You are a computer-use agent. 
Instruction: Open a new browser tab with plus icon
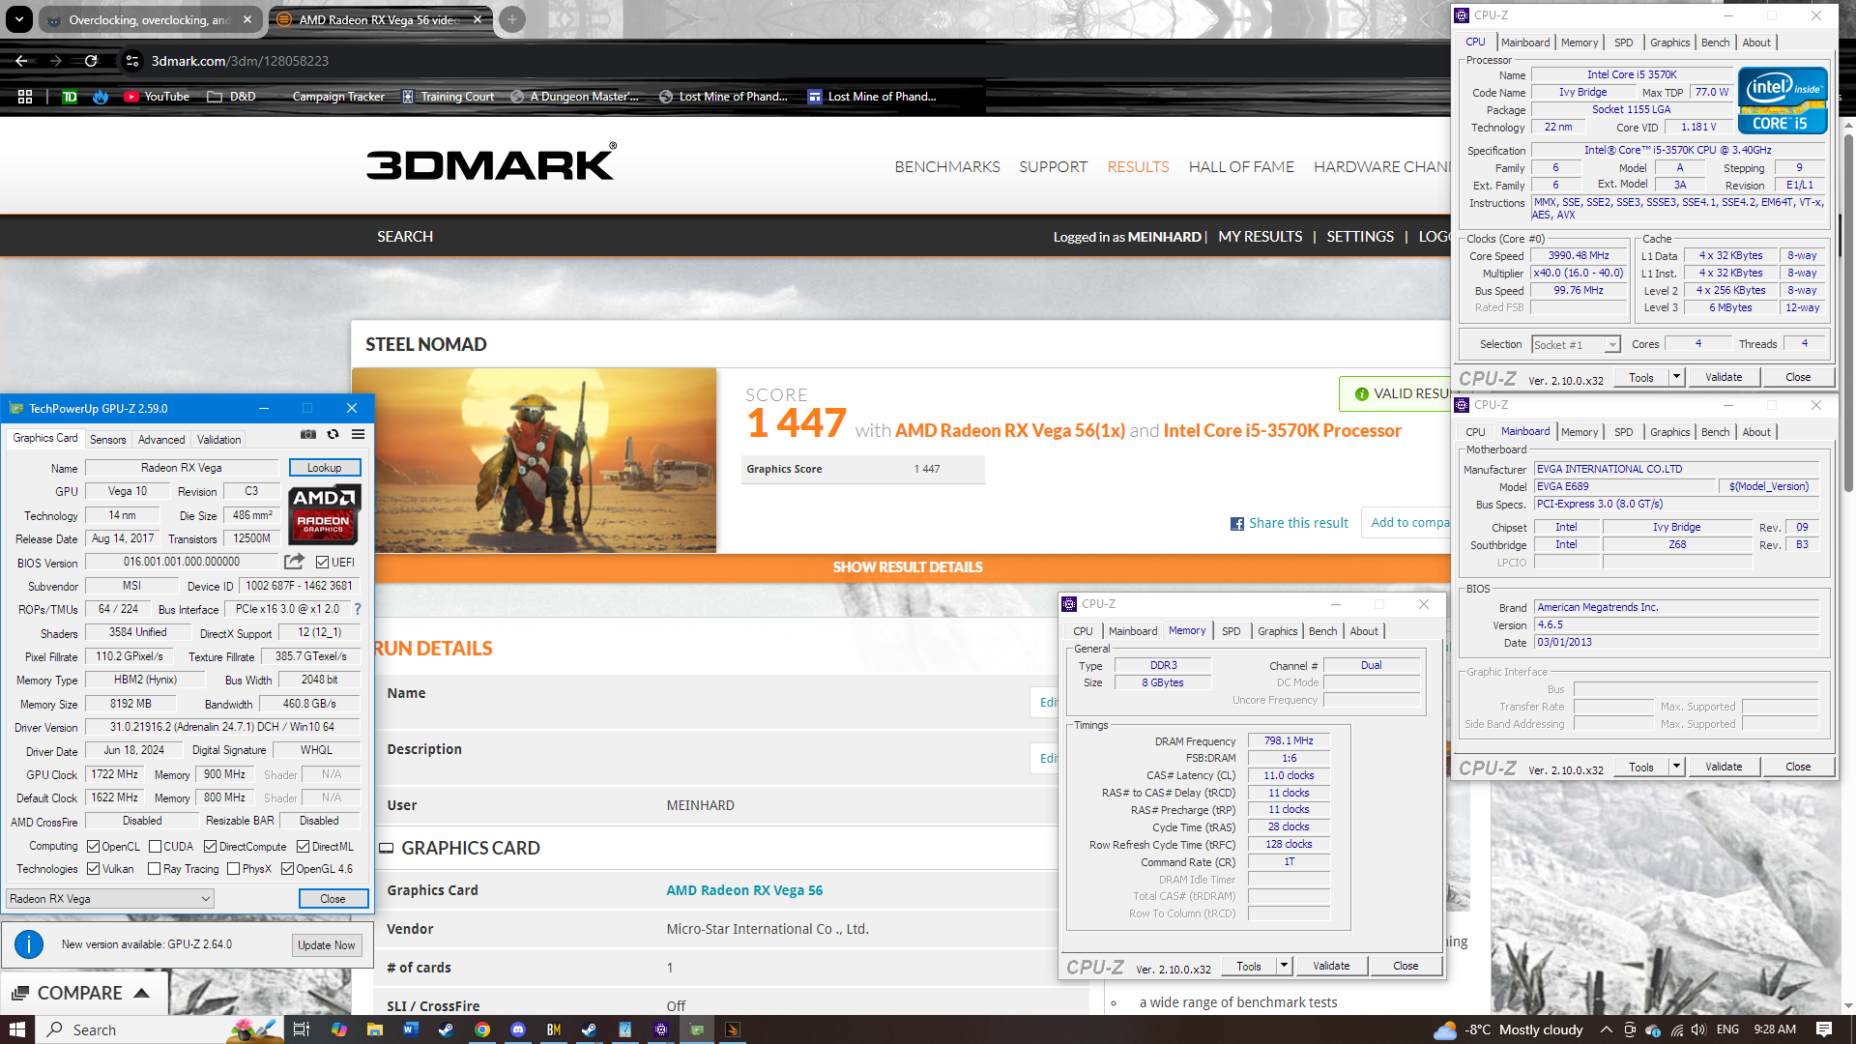512,19
